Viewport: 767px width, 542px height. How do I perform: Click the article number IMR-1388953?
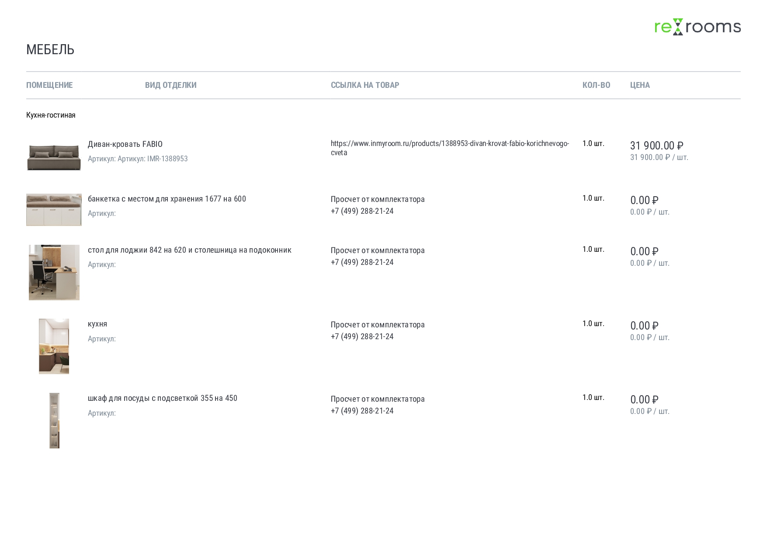(167, 159)
